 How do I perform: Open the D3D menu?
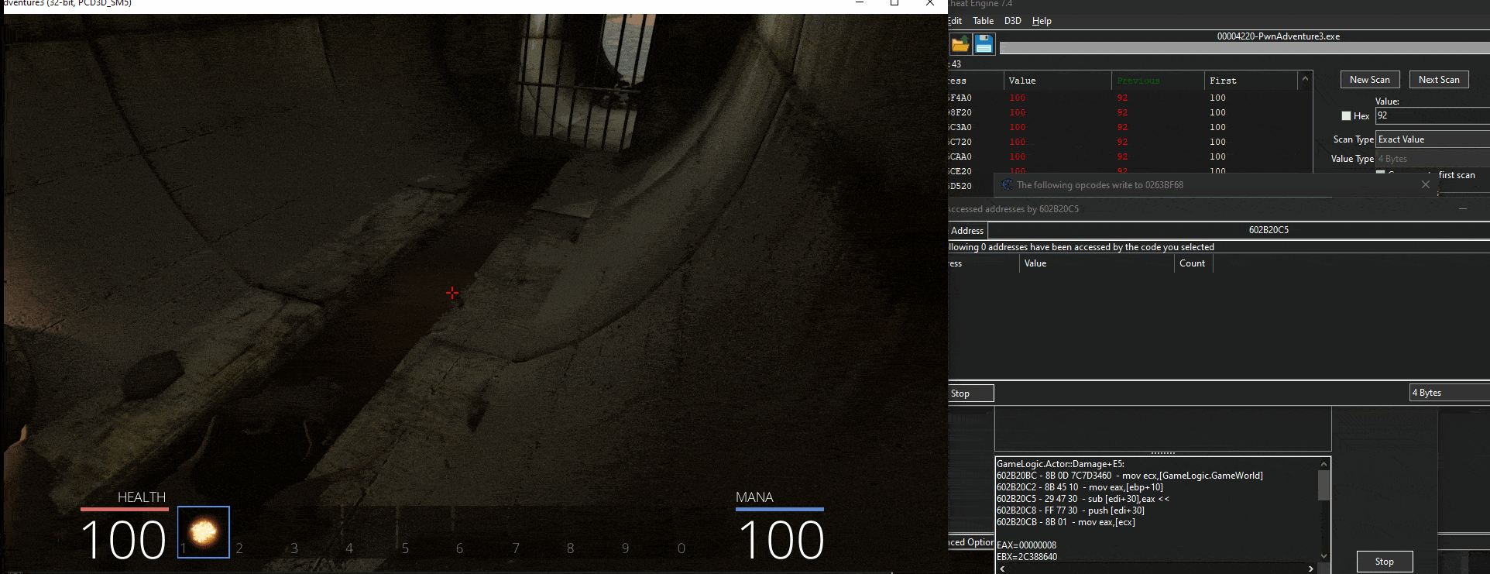click(1013, 21)
